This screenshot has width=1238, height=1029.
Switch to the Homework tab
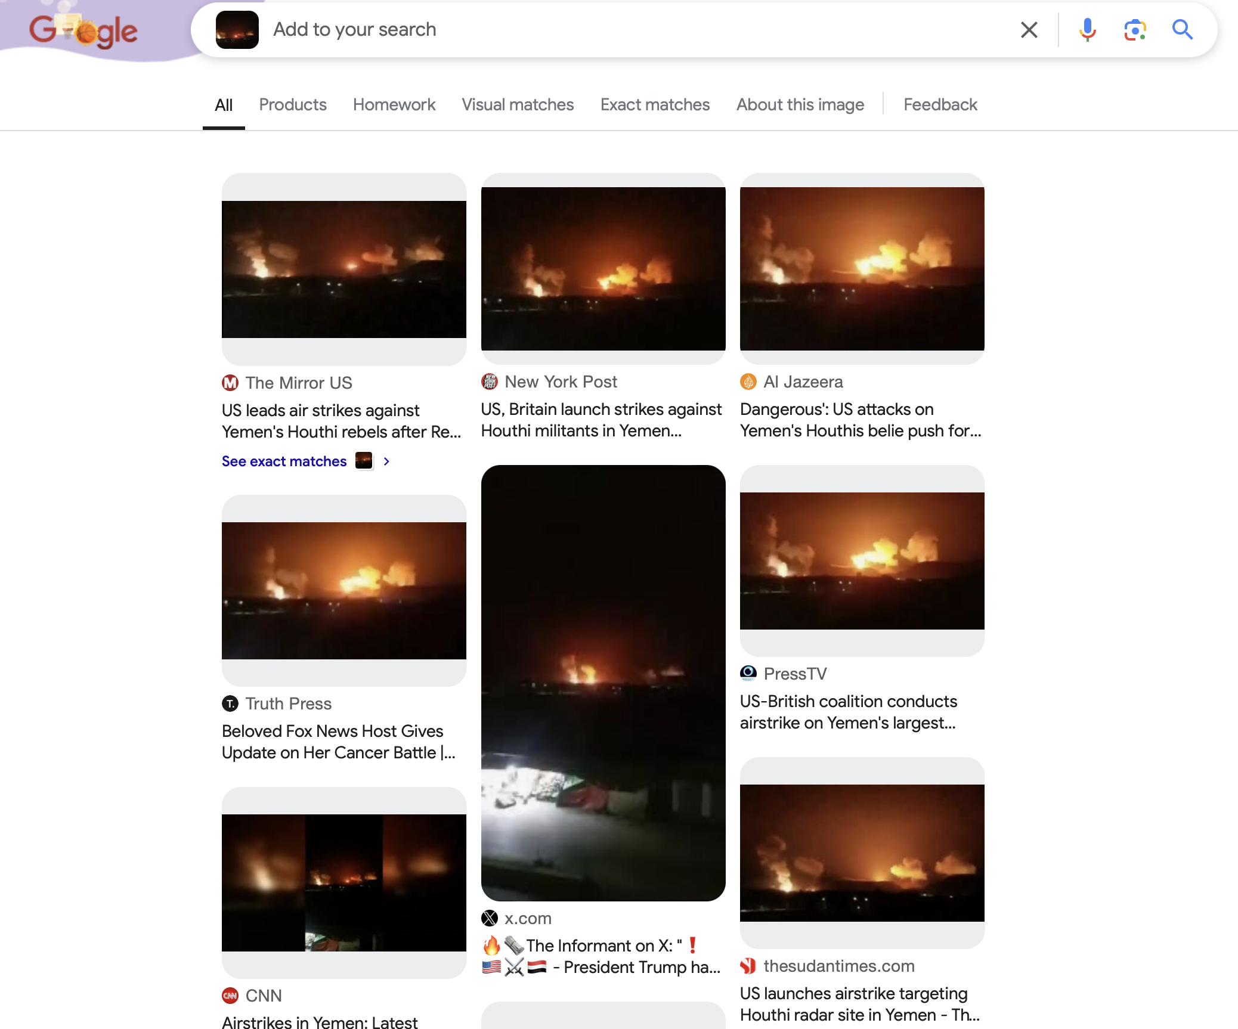(394, 105)
